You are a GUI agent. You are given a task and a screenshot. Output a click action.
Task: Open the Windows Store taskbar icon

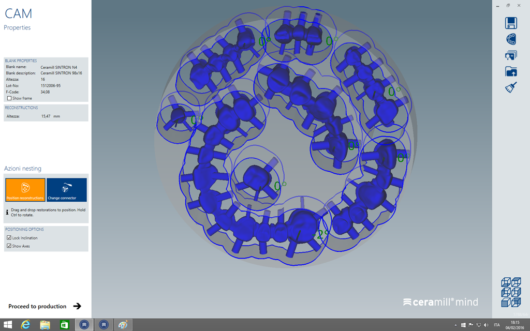coord(64,325)
